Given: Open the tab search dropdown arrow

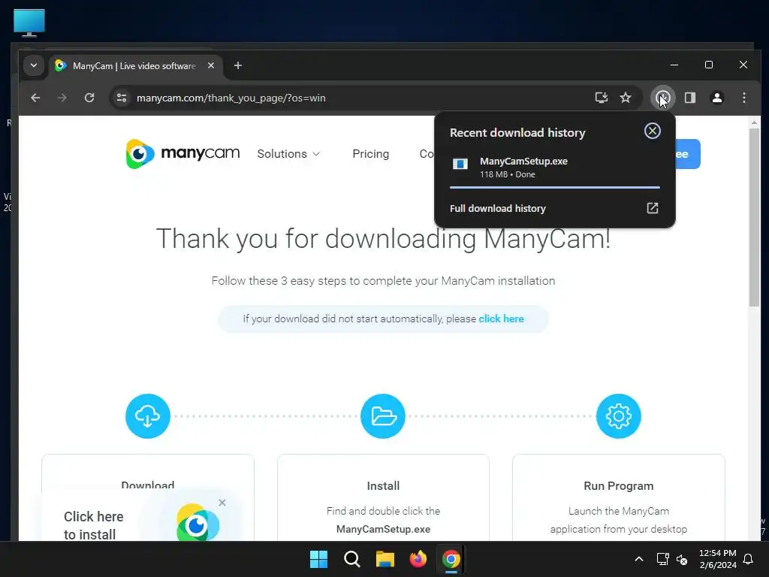Looking at the screenshot, I should [x=33, y=66].
